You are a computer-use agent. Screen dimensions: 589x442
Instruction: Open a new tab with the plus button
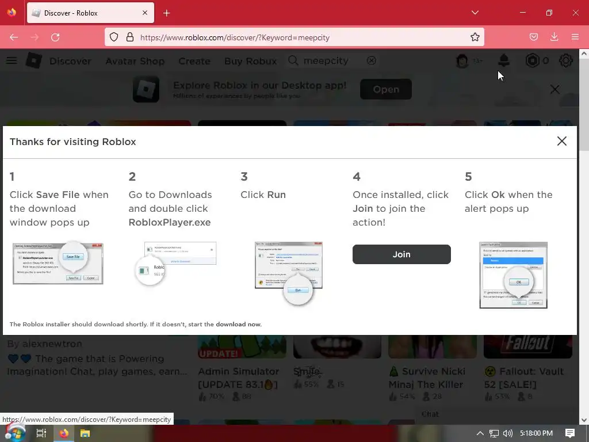166,13
